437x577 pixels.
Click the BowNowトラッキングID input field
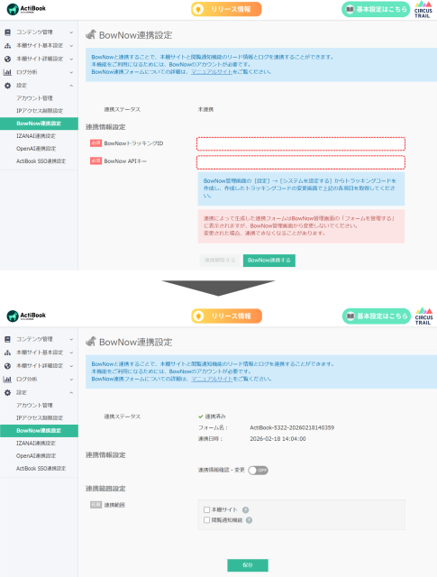(x=301, y=144)
